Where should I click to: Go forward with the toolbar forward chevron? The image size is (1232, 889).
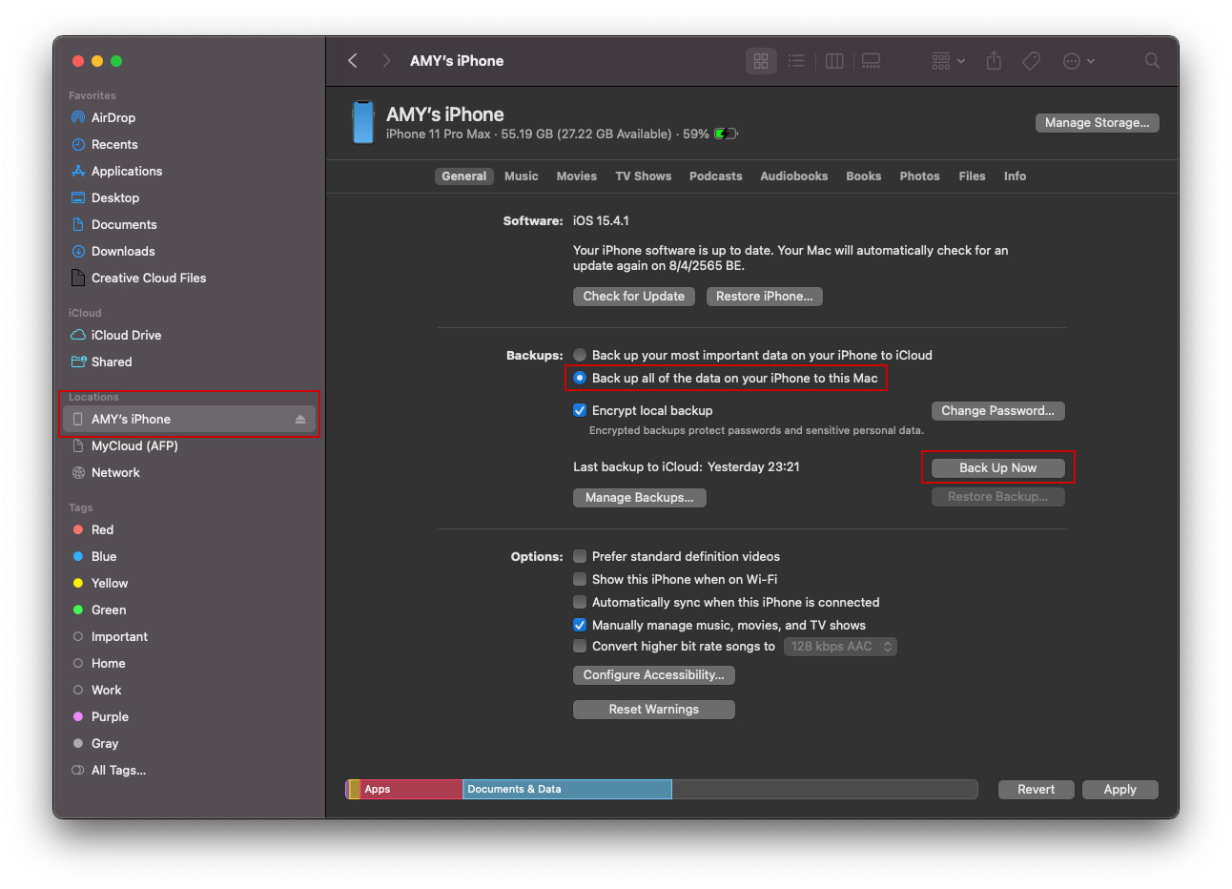tap(386, 61)
